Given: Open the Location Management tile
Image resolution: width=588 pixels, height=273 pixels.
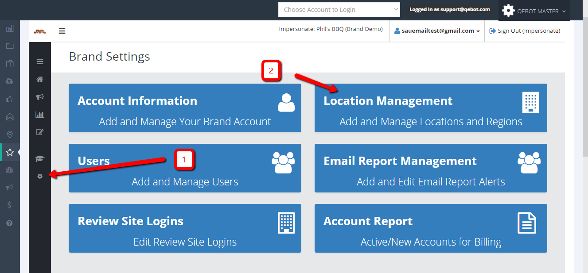Looking at the screenshot, I should (x=430, y=108).
